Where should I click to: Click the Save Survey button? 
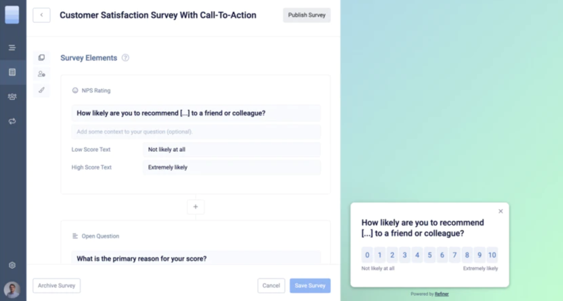310,286
